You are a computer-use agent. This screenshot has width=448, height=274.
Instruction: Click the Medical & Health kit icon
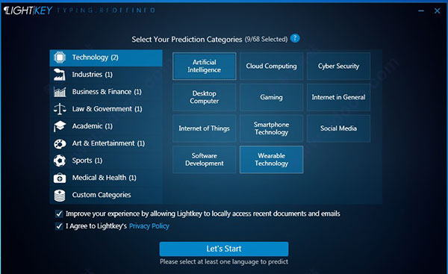(60, 178)
